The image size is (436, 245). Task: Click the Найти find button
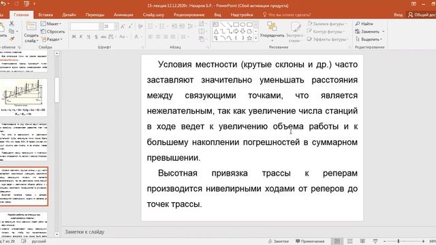364,24
